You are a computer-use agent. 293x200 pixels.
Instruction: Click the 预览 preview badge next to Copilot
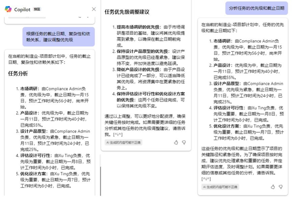click(x=37, y=9)
